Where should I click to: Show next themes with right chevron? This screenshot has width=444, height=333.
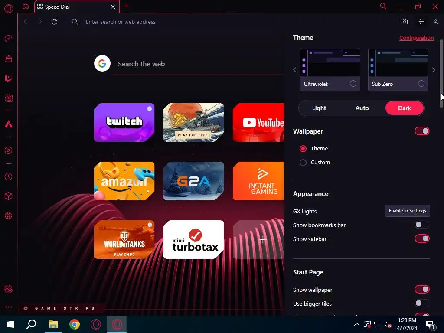pos(434,70)
